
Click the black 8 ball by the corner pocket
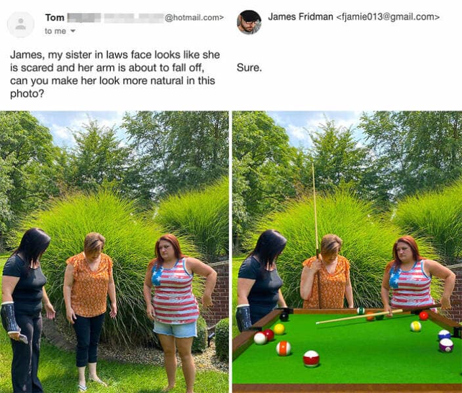(x=284, y=316)
